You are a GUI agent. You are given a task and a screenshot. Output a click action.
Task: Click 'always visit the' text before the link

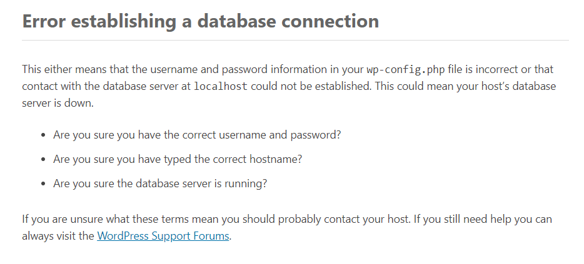click(x=58, y=236)
